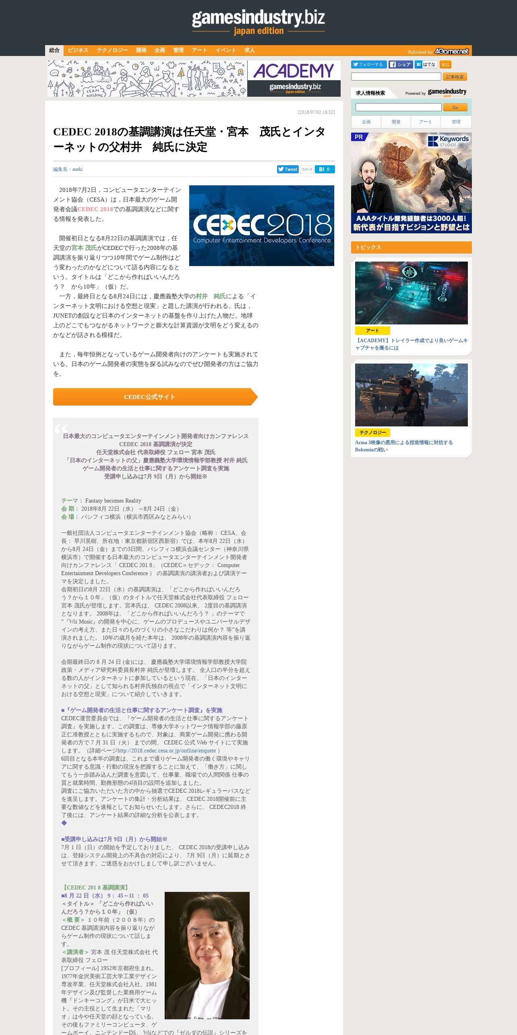Click the Twitter フォローする button

(x=369, y=64)
